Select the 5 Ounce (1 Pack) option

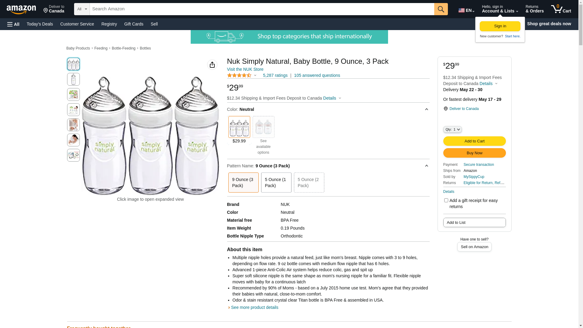[x=276, y=183]
